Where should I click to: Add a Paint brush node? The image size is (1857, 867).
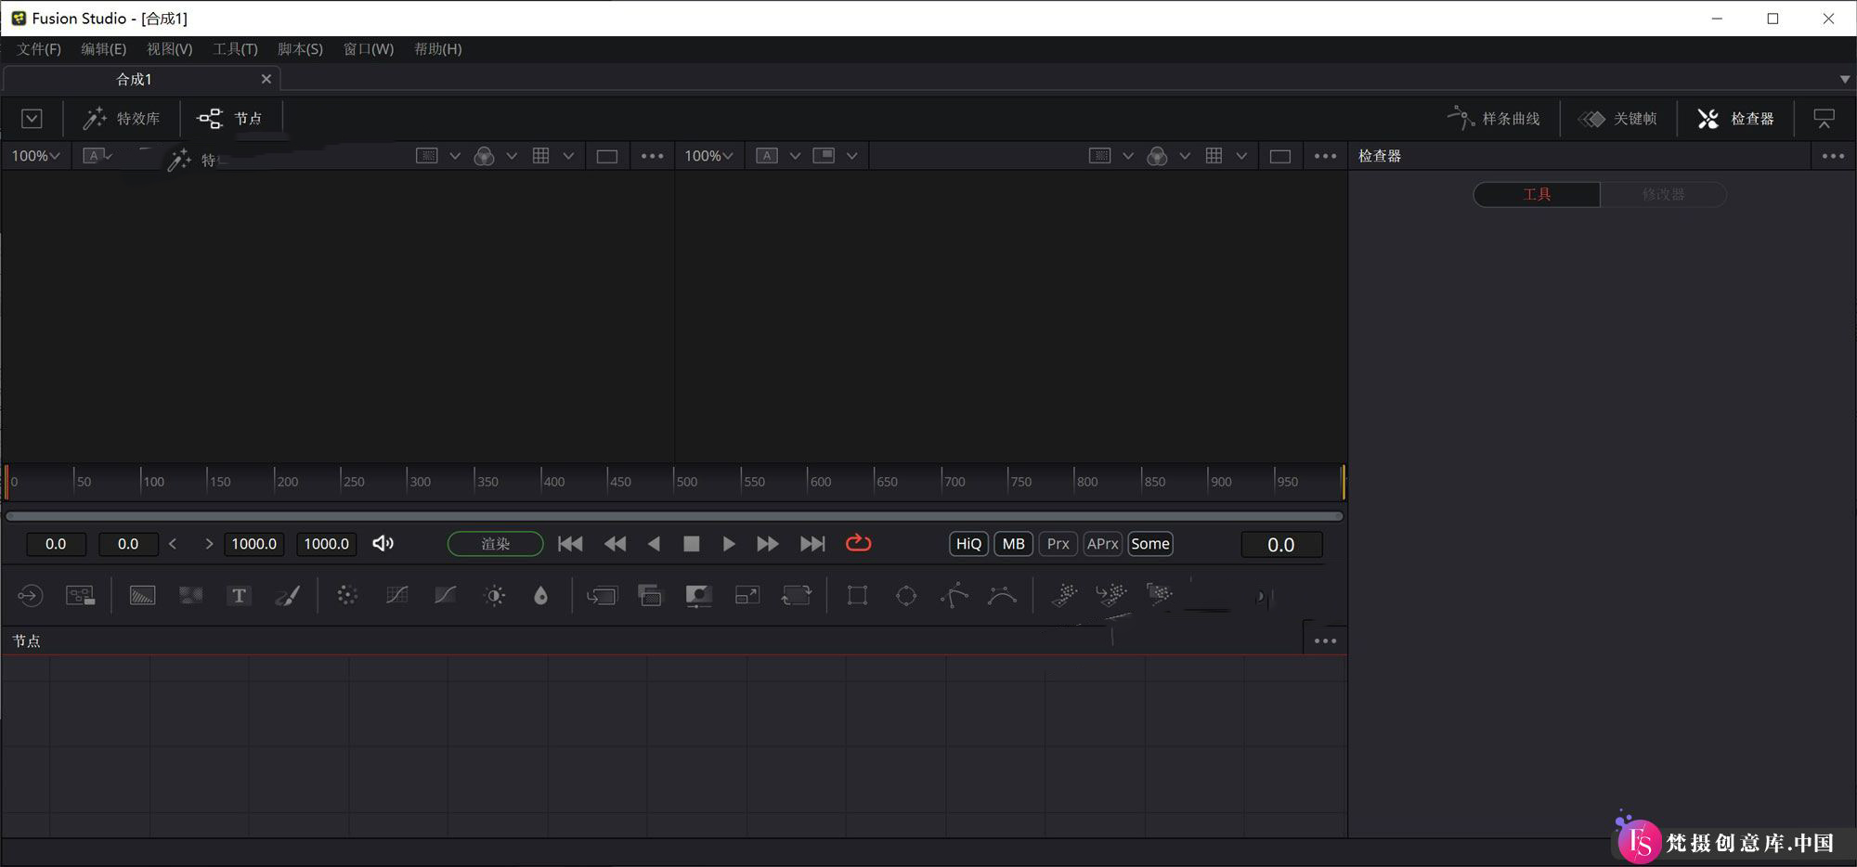(288, 596)
